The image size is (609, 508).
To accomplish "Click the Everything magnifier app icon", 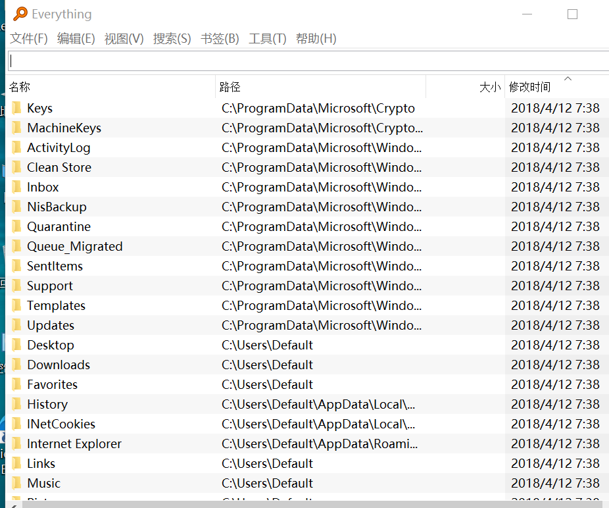I will [x=20, y=14].
